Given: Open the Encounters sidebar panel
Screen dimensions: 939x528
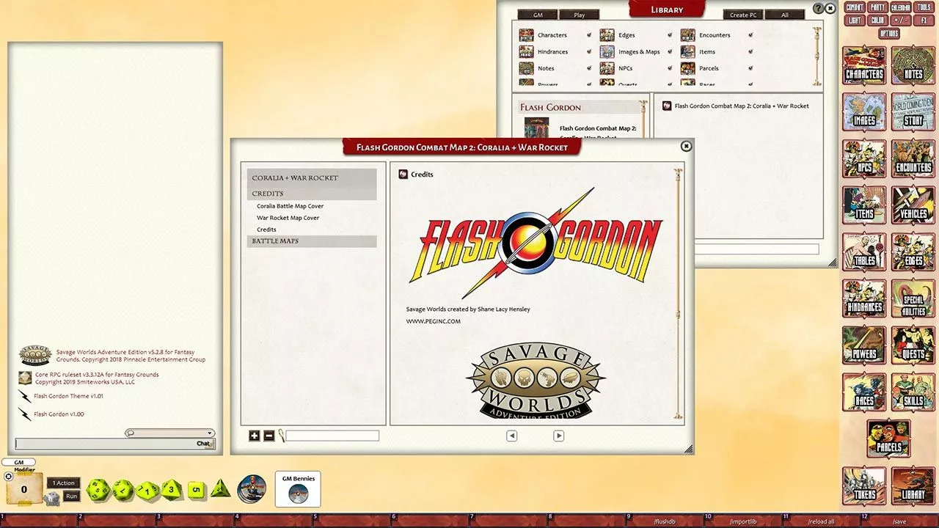Looking at the screenshot, I should [913, 160].
